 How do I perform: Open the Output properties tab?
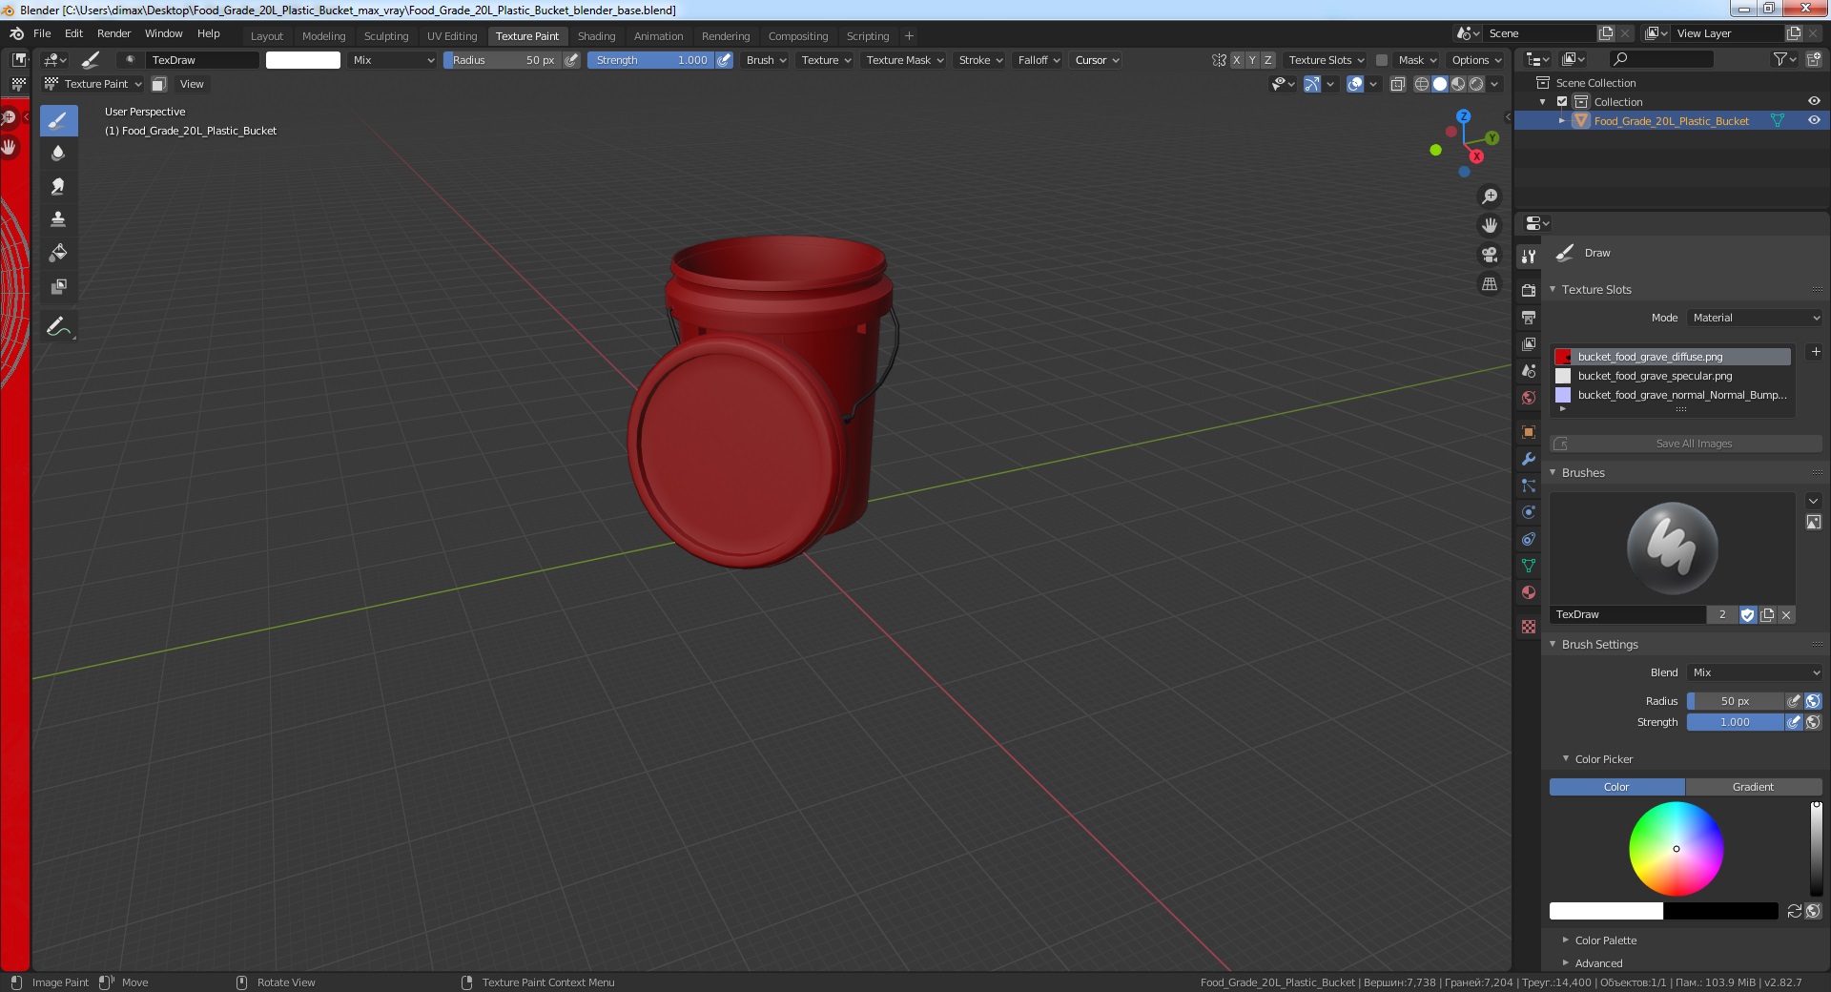click(x=1529, y=317)
